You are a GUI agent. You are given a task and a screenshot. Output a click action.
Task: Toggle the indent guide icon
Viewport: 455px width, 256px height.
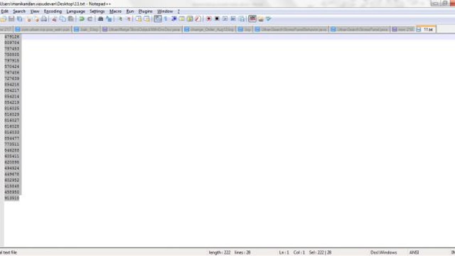point(174,19)
